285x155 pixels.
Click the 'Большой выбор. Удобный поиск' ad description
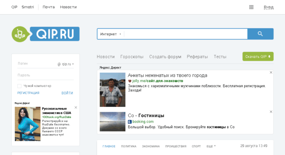(x=181, y=127)
